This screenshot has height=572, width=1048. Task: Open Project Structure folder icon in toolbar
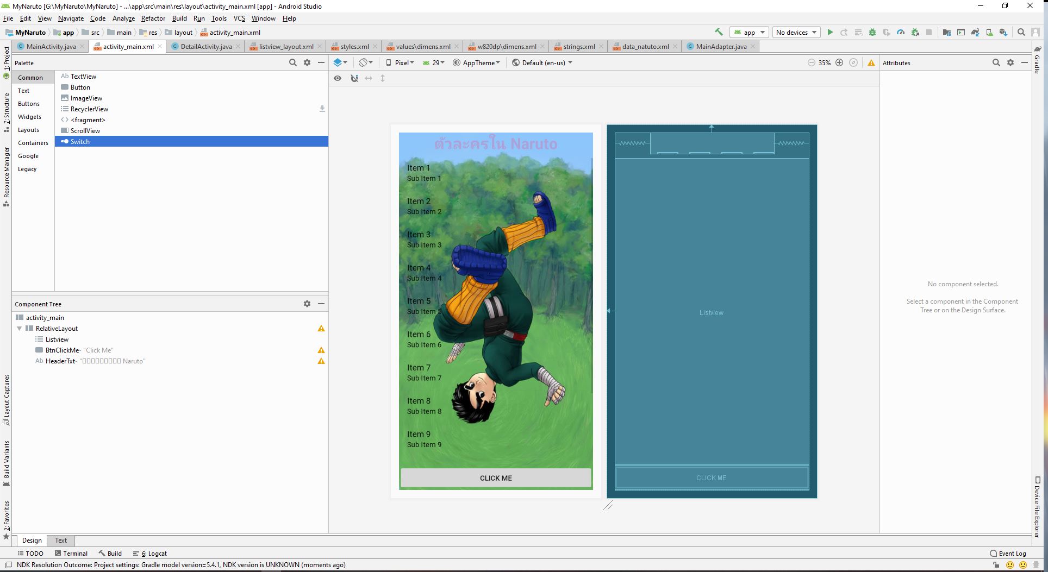coord(947,32)
